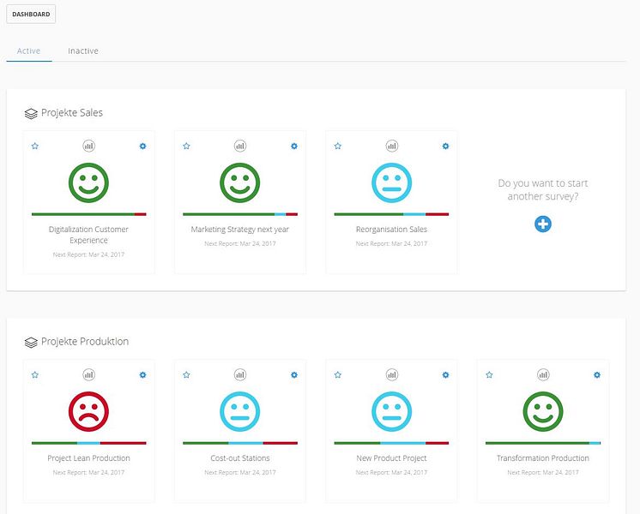The height and width of the screenshot is (514, 640).
Task: Favorite the Marketing Strategy next year card
Action: click(186, 146)
